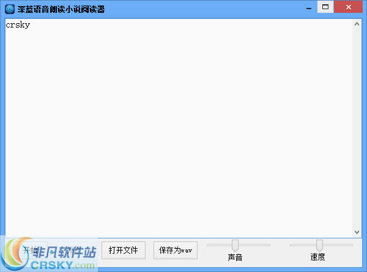Click the 保存为wav button
367x272 pixels.
[176, 250]
